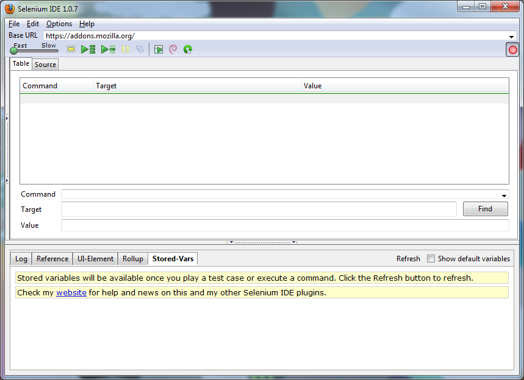The width and height of the screenshot is (524, 380).
Task: Minimize the Selenium IDE window
Action: (x=466, y=7)
